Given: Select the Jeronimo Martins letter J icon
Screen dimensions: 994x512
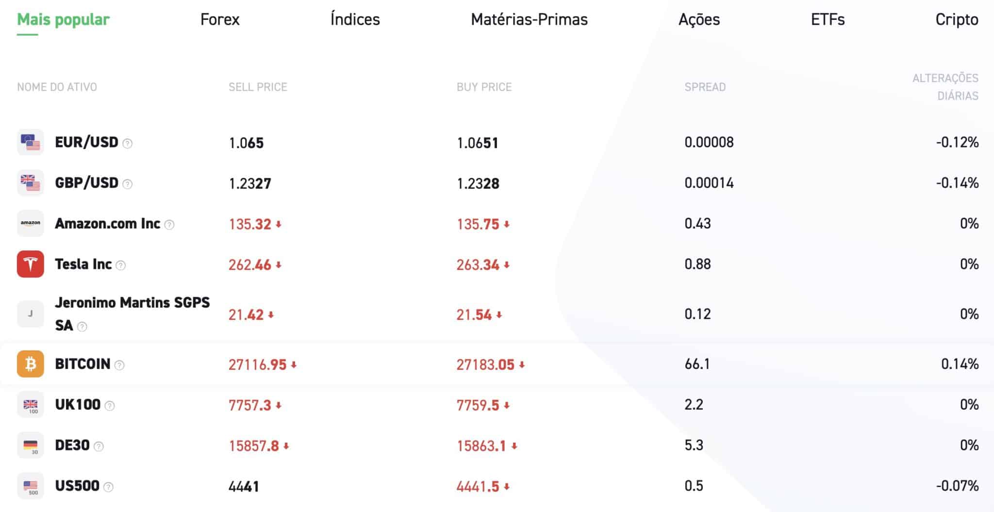Looking at the screenshot, I should click(x=31, y=313).
